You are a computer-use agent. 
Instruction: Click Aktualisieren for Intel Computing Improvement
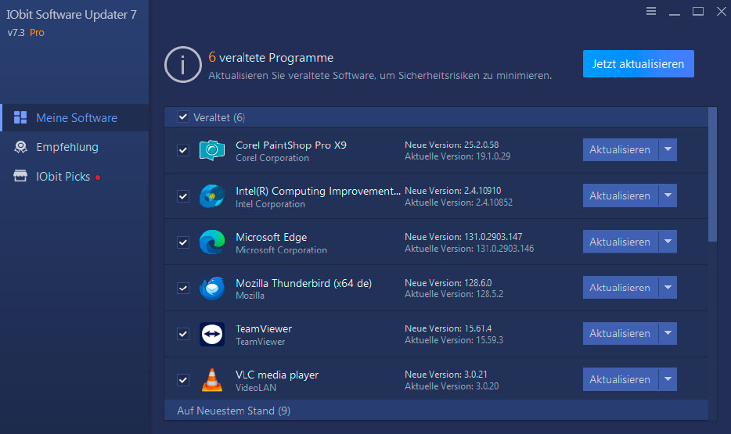click(621, 195)
